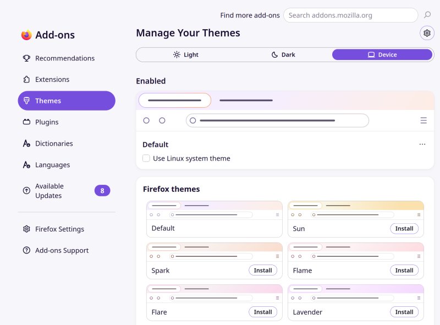Click the Flare theme preview thumbnail

[x=215, y=294]
